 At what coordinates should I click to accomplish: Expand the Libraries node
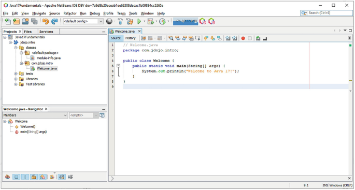[x=16, y=79]
